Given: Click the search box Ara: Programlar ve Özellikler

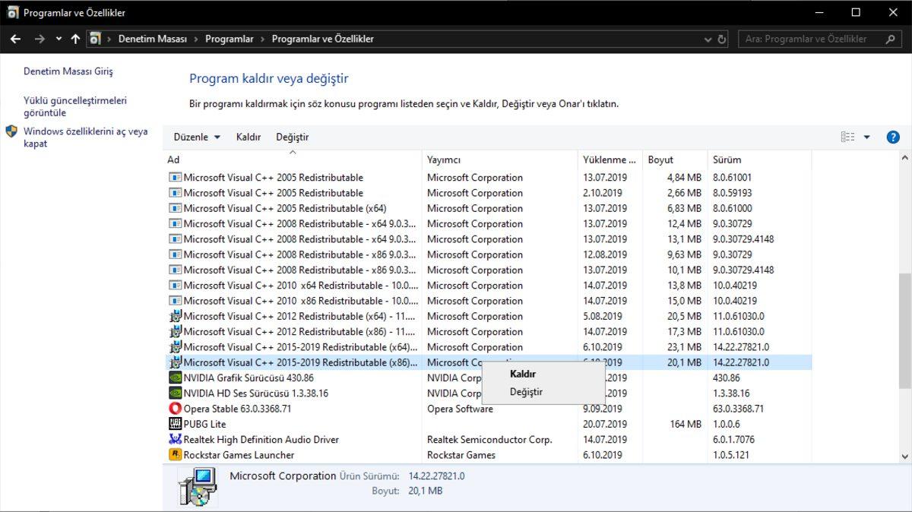Looking at the screenshot, I should (813, 39).
